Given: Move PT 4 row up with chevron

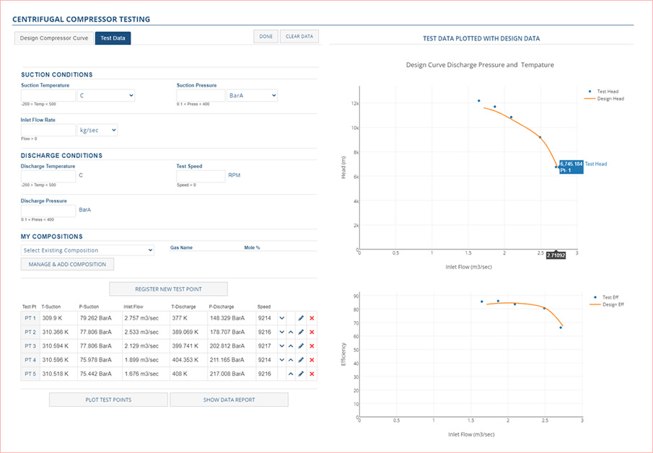Looking at the screenshot, I should 291,360.
